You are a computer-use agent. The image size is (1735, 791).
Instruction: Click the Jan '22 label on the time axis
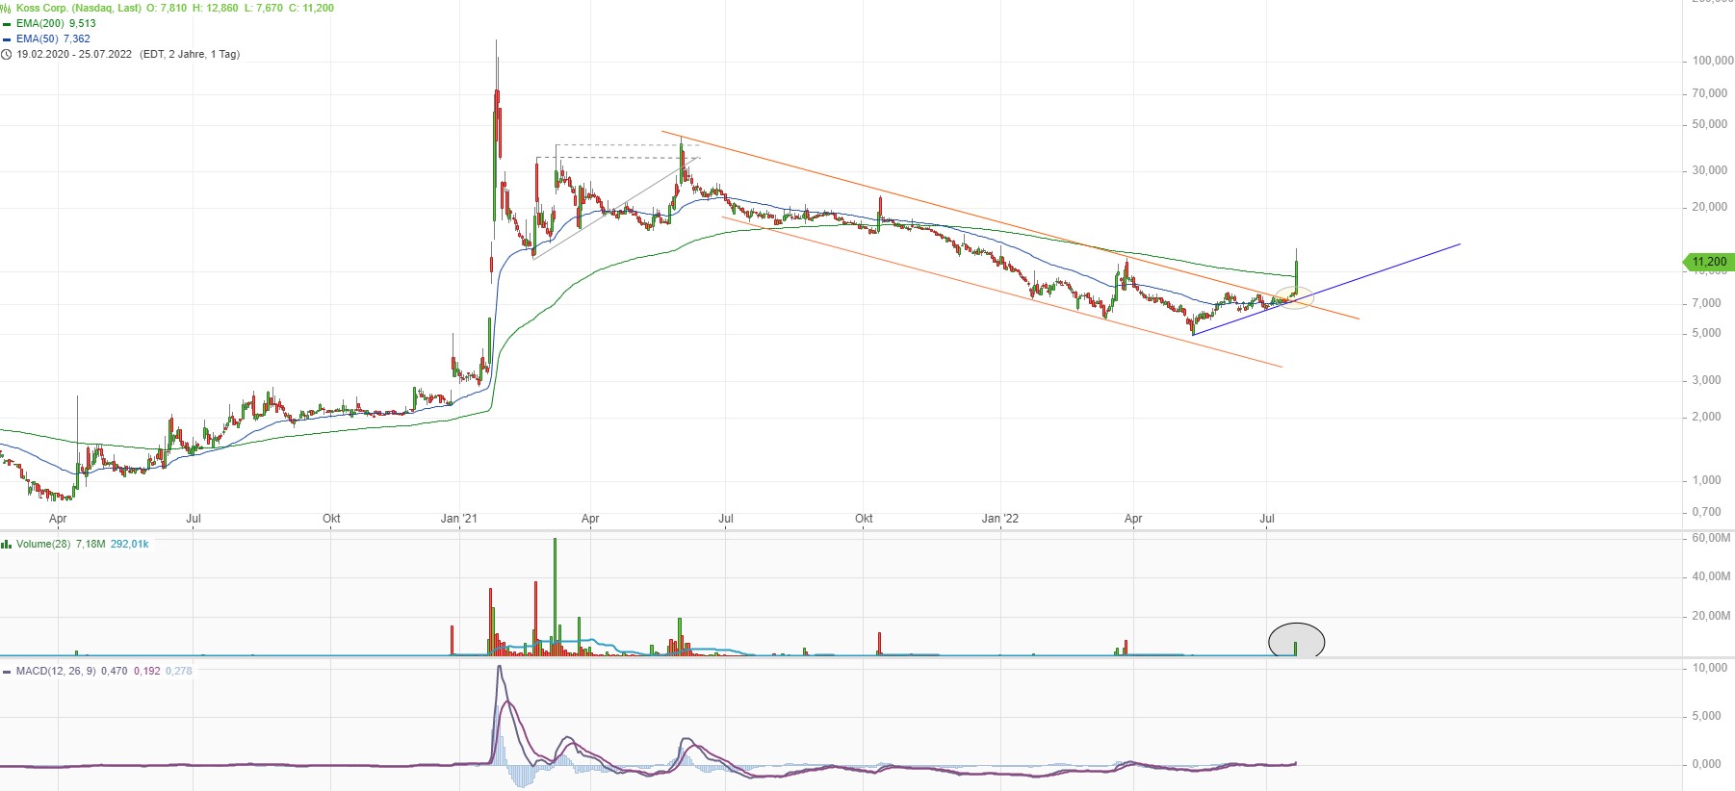pyautogui.click(x=999, y=519)
